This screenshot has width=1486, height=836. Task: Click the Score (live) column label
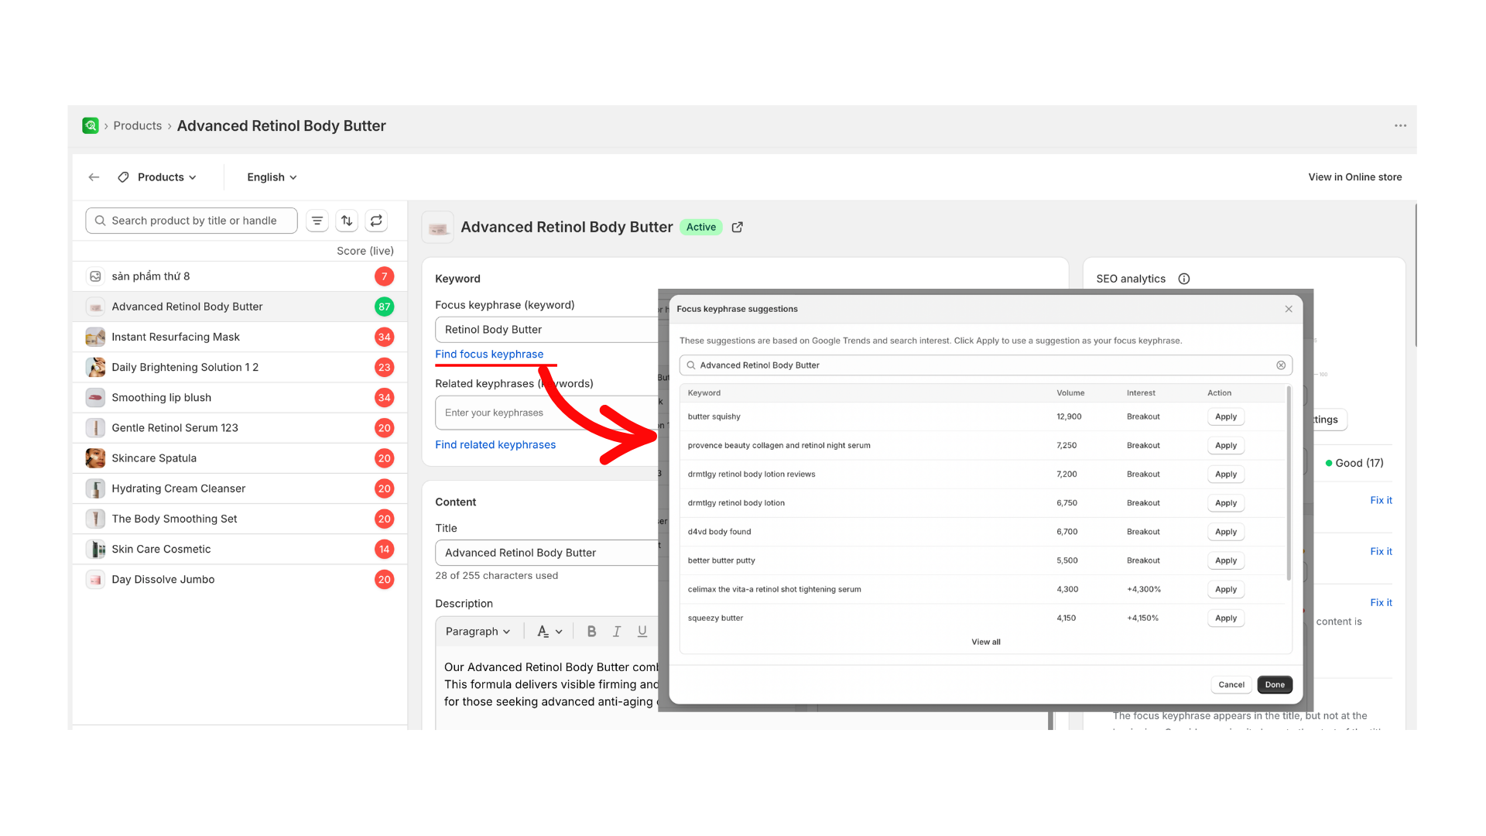tap(365, 251)
